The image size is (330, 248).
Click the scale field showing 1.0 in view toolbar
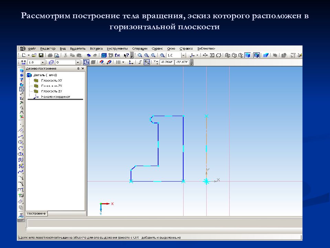[x=174, y=55]
